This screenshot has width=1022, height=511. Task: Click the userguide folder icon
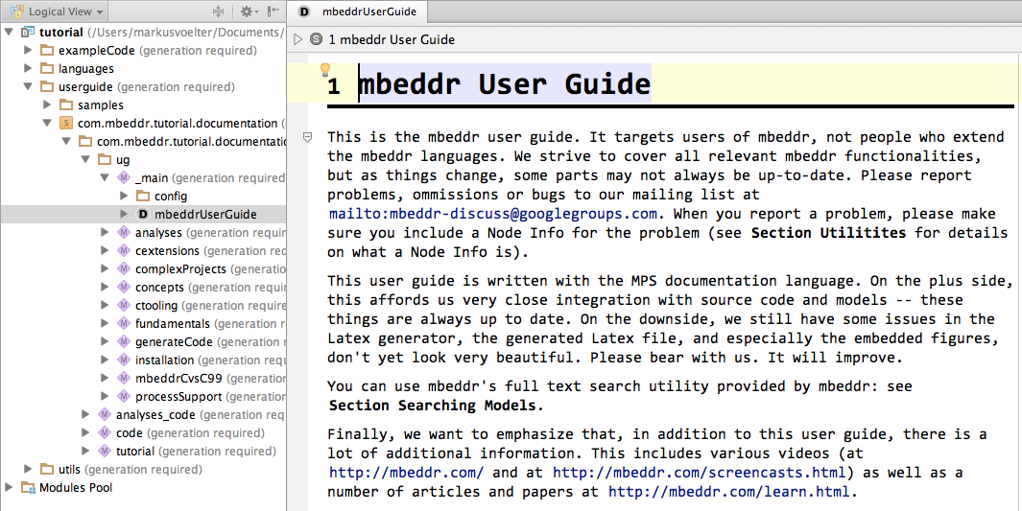click(47, 86)
